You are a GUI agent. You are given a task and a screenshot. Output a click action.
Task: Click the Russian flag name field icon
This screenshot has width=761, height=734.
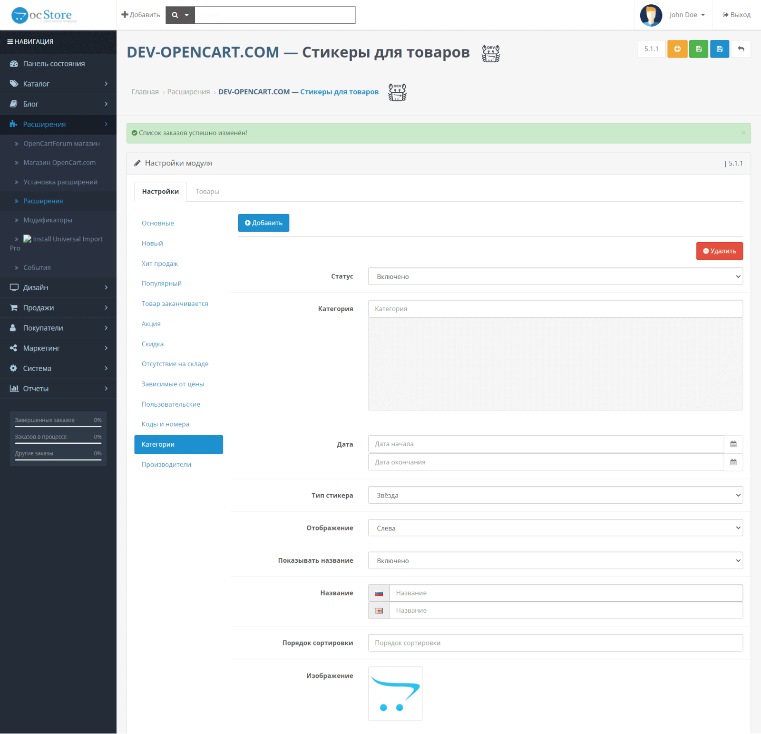tap(379, 593)
